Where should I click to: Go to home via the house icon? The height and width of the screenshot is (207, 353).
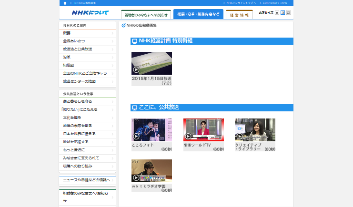(x=65, y=3)
